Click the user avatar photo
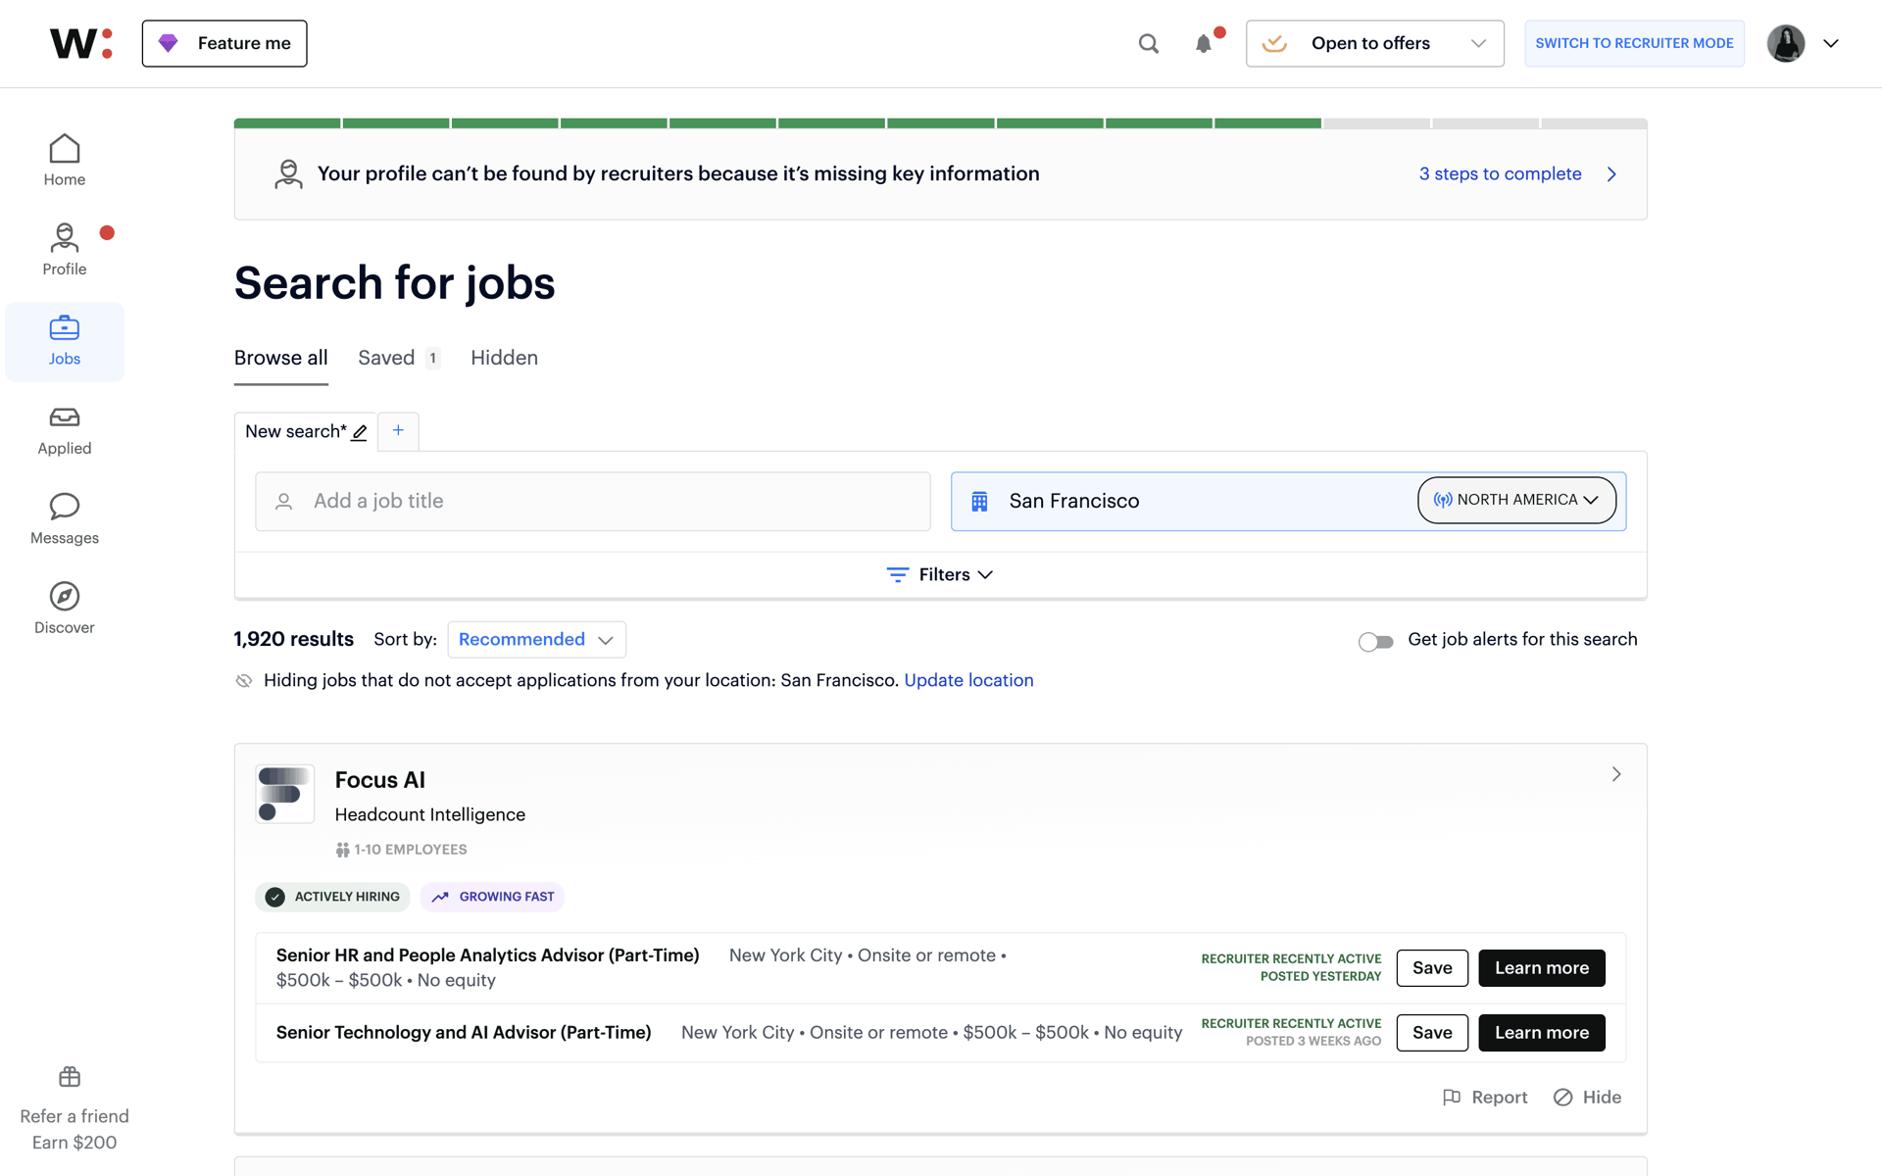1882x1176 pixels. tap(1786, 43)
